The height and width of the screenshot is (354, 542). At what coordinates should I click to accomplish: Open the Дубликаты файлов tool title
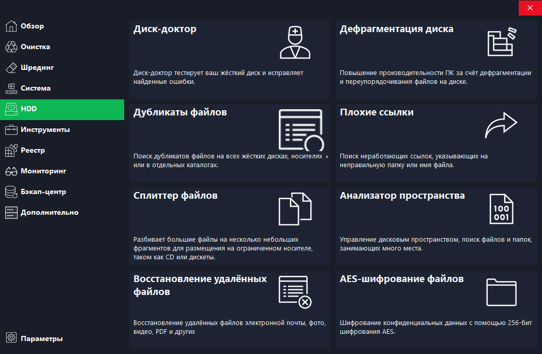(x=180, y=112)
